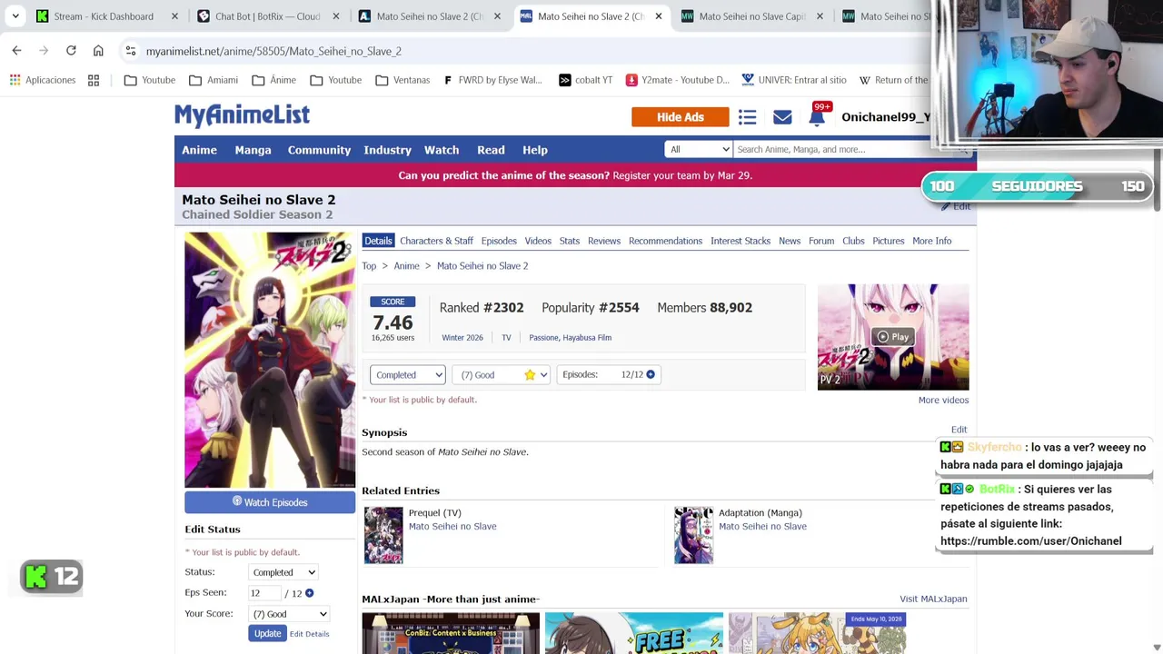Click the Watch Episodes button
Viewport: 1163px width, 654px height.
point(270,502)
